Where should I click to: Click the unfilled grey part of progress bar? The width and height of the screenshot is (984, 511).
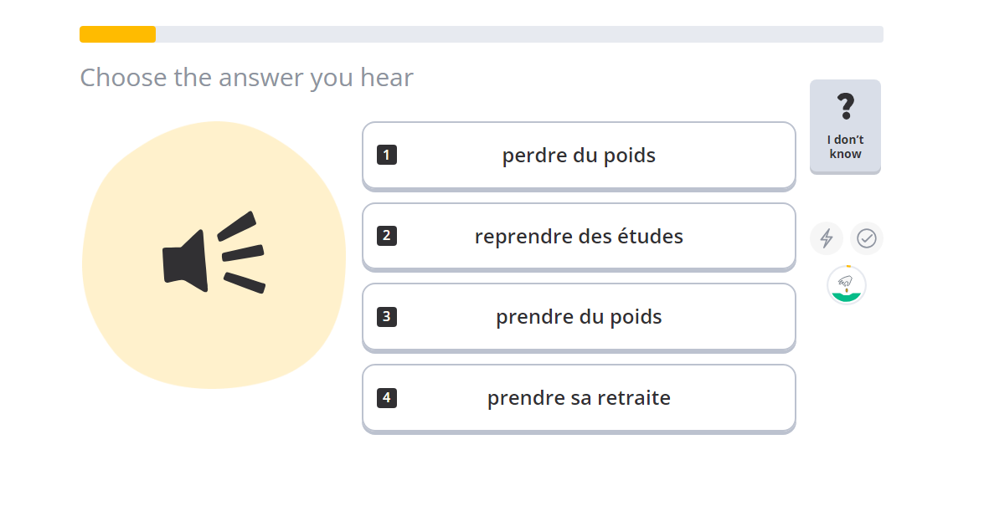pyautogui.click(x=519, y=34)
